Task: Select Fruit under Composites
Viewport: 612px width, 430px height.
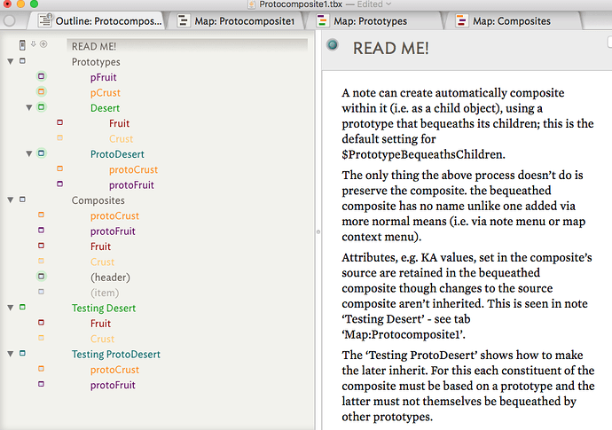Action: (x=101, y=246)
